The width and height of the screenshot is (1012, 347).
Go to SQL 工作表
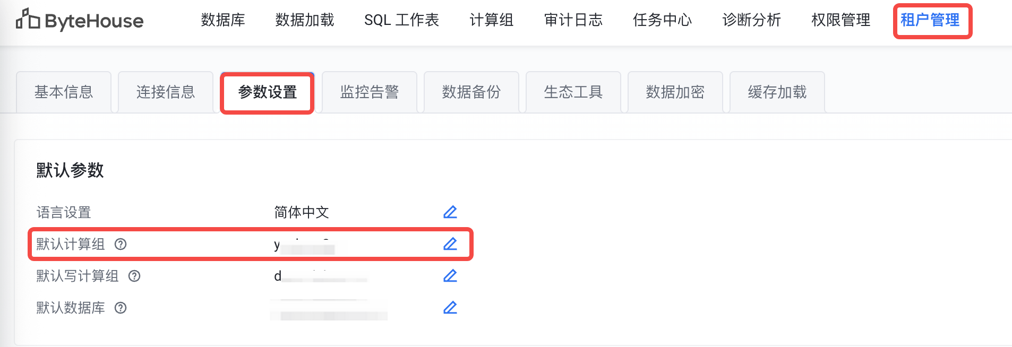[401, 20]
